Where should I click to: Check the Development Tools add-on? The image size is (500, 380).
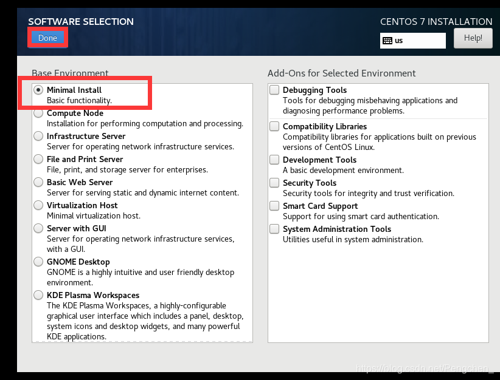tap(274, 160)
